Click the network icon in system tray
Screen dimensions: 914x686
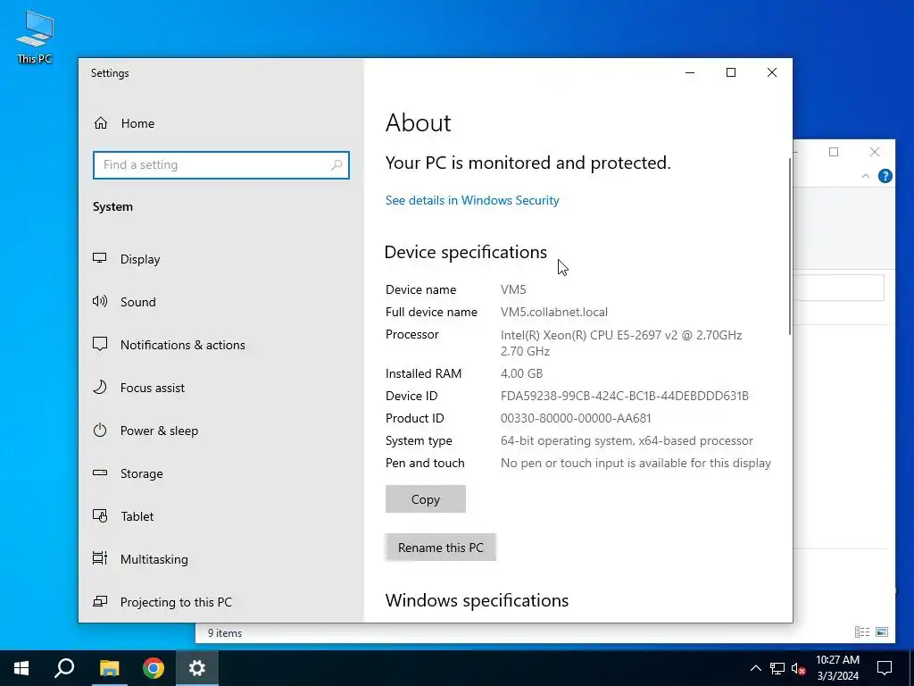coord(777,668)
